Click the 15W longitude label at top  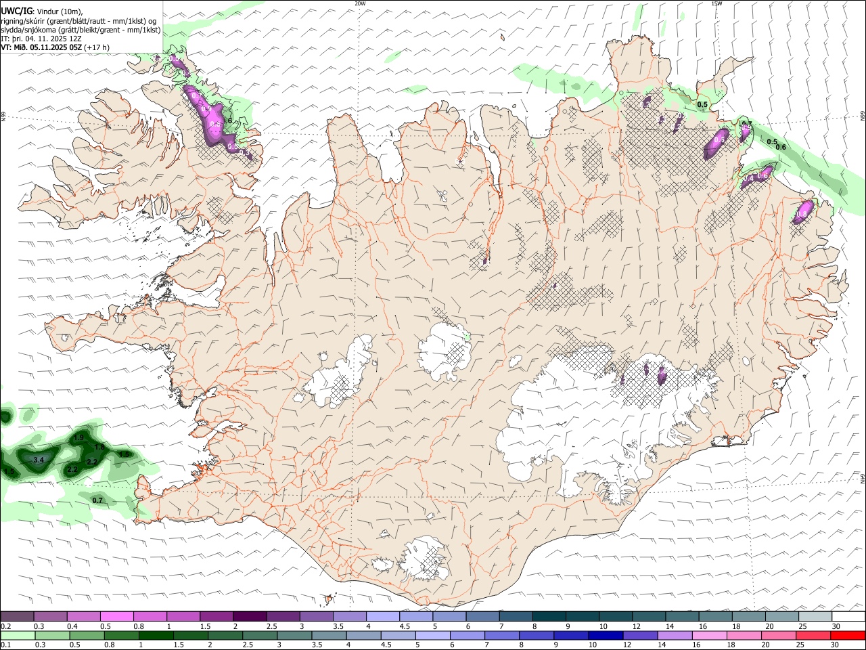pyautogui.click(x=716, y=3)
